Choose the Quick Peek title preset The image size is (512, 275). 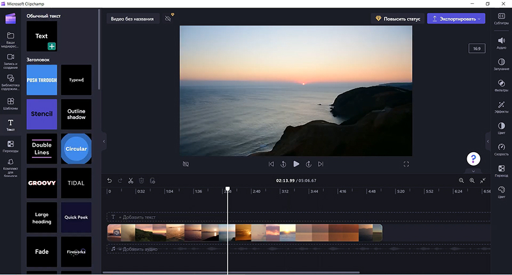tap(76, 217)
